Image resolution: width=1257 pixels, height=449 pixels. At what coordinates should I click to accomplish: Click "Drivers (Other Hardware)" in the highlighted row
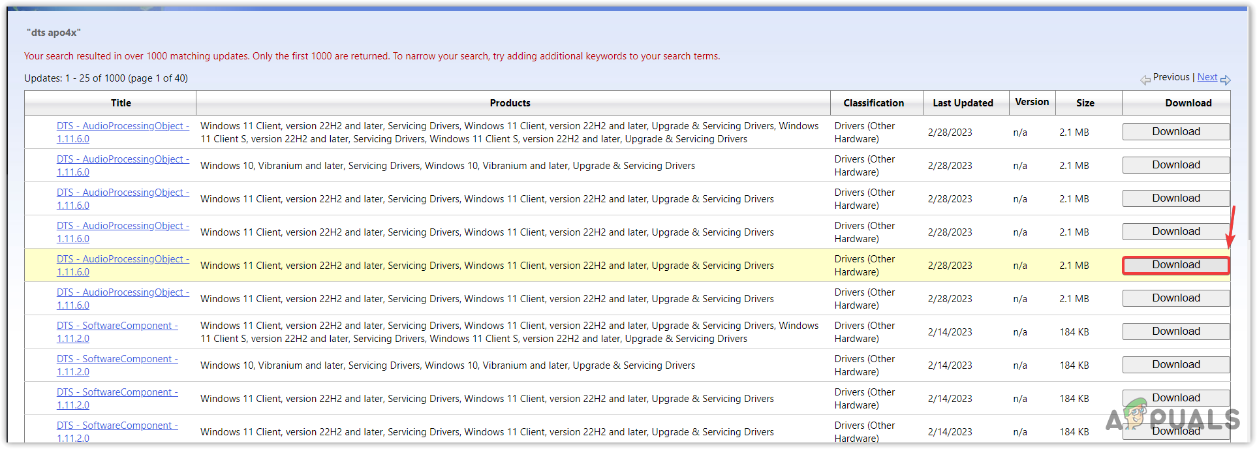[x=865, y=266]
